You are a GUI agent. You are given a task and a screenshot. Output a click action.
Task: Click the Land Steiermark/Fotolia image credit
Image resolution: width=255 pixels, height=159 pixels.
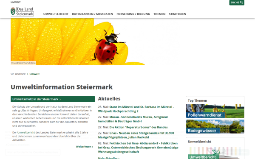click(23, 63)
